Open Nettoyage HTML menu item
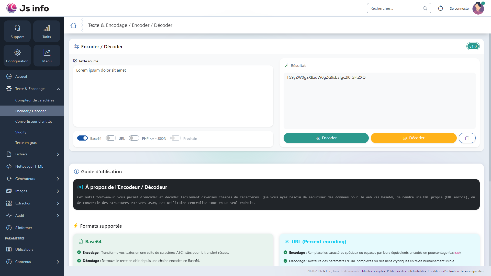The height and width of the screenshot is (276, 491). click(x=32, y=166)
